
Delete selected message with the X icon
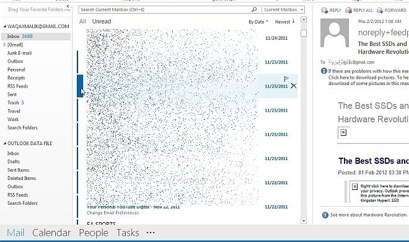(294, 86)
